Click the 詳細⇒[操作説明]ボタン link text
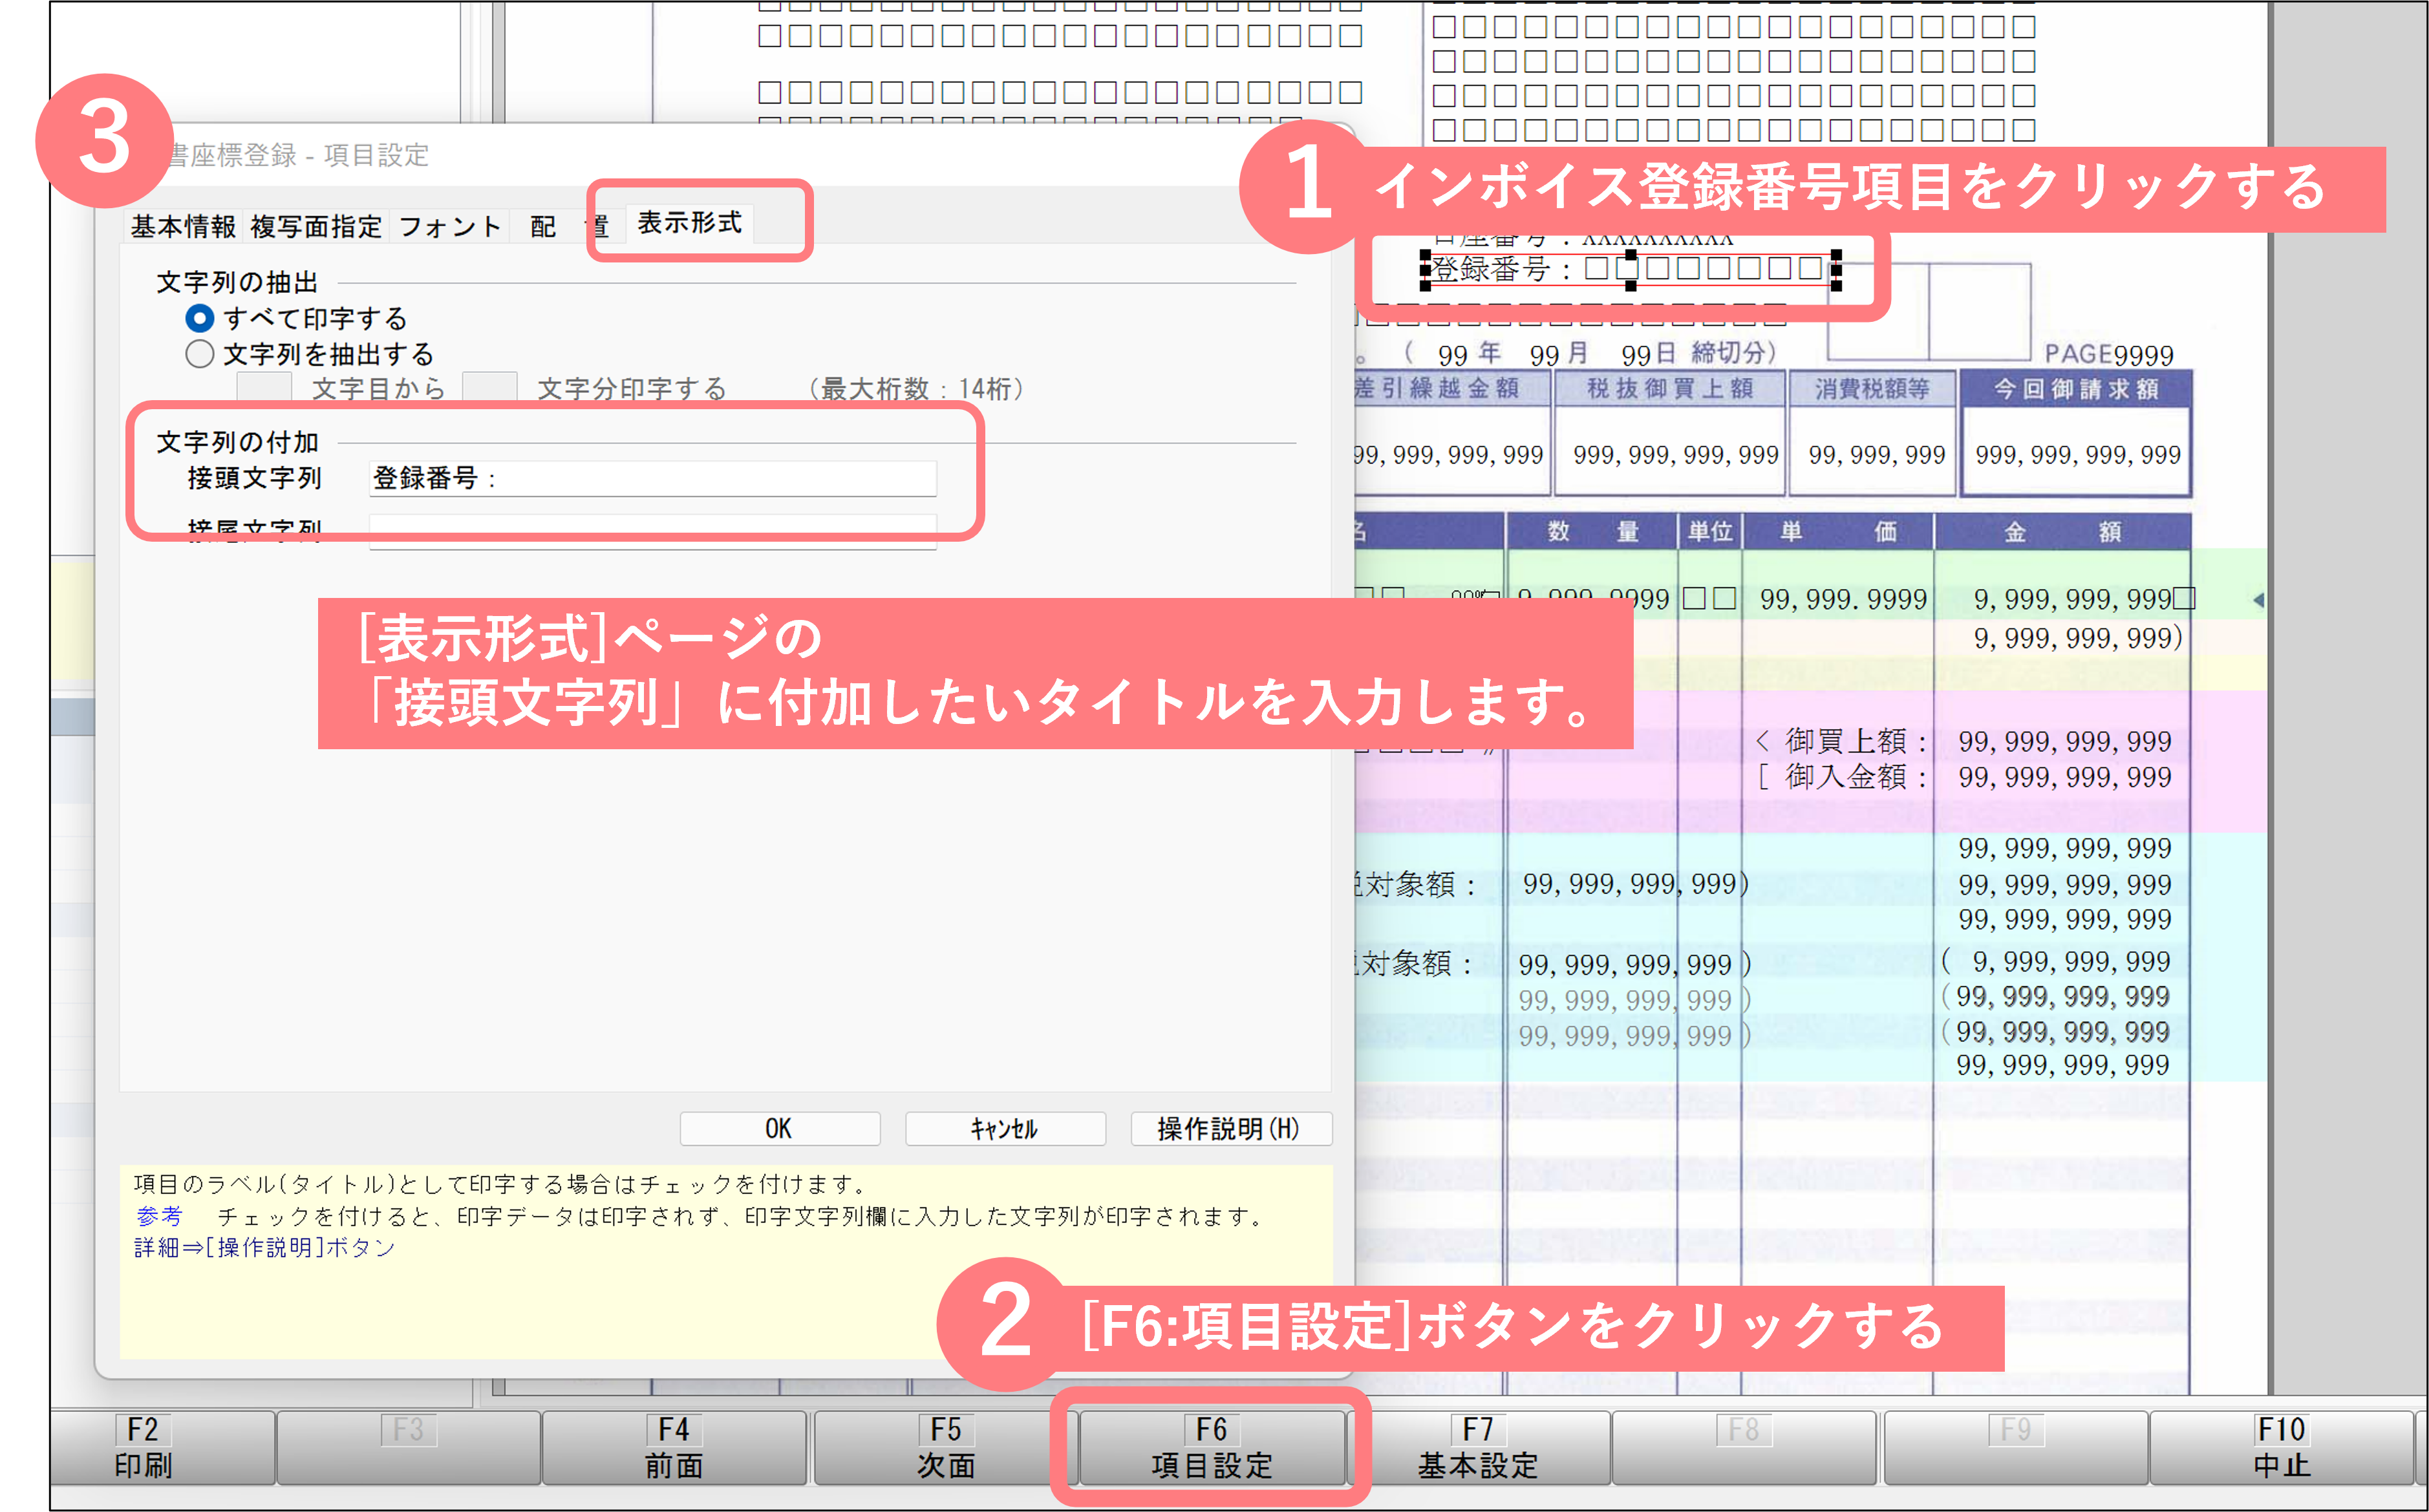The width and height of the screenshot is (2429, 1512). [x=265, y=1247]
